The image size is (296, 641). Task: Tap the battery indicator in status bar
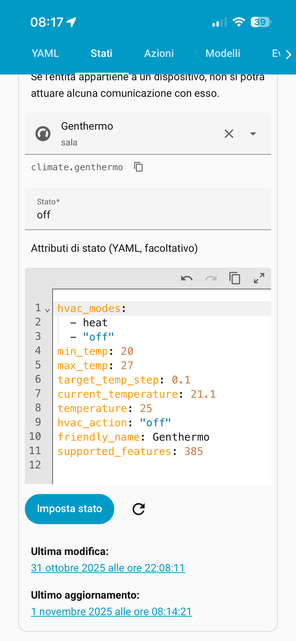pyautogui.click(x=261, y=22)
